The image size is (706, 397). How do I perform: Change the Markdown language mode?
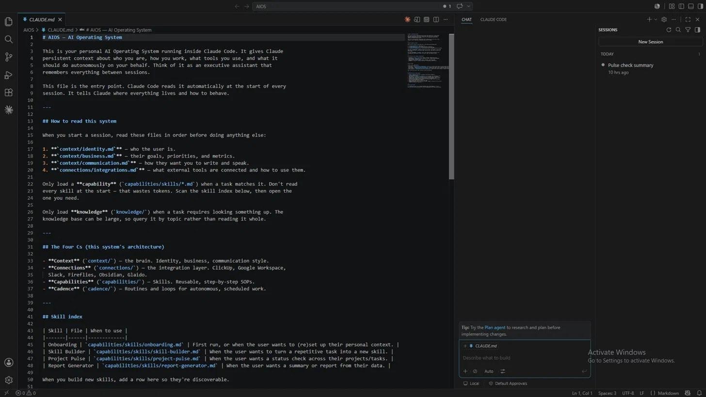[668, 393]
